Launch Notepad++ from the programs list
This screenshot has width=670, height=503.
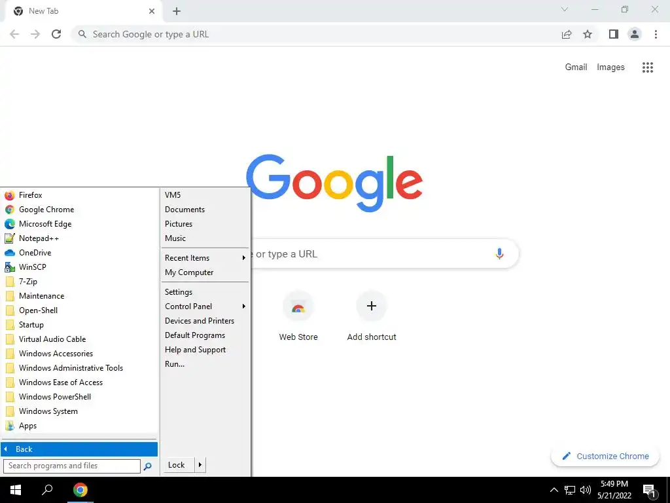80,238
